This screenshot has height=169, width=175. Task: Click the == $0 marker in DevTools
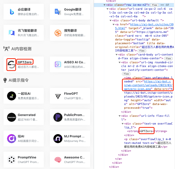tap(165, 5)
